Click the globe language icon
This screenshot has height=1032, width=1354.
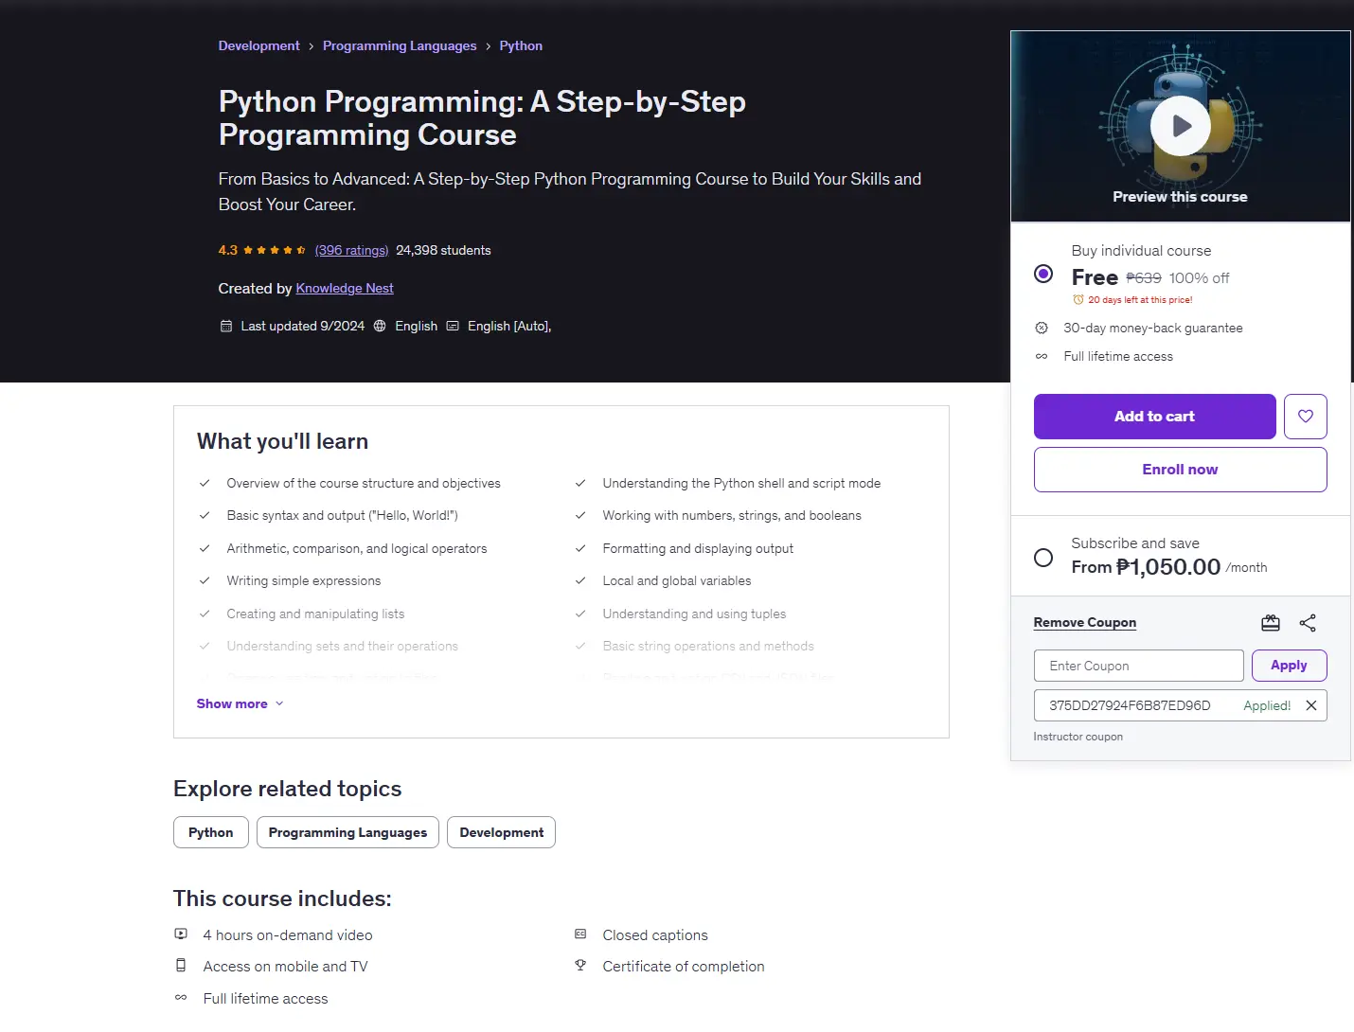click(380, 327)
